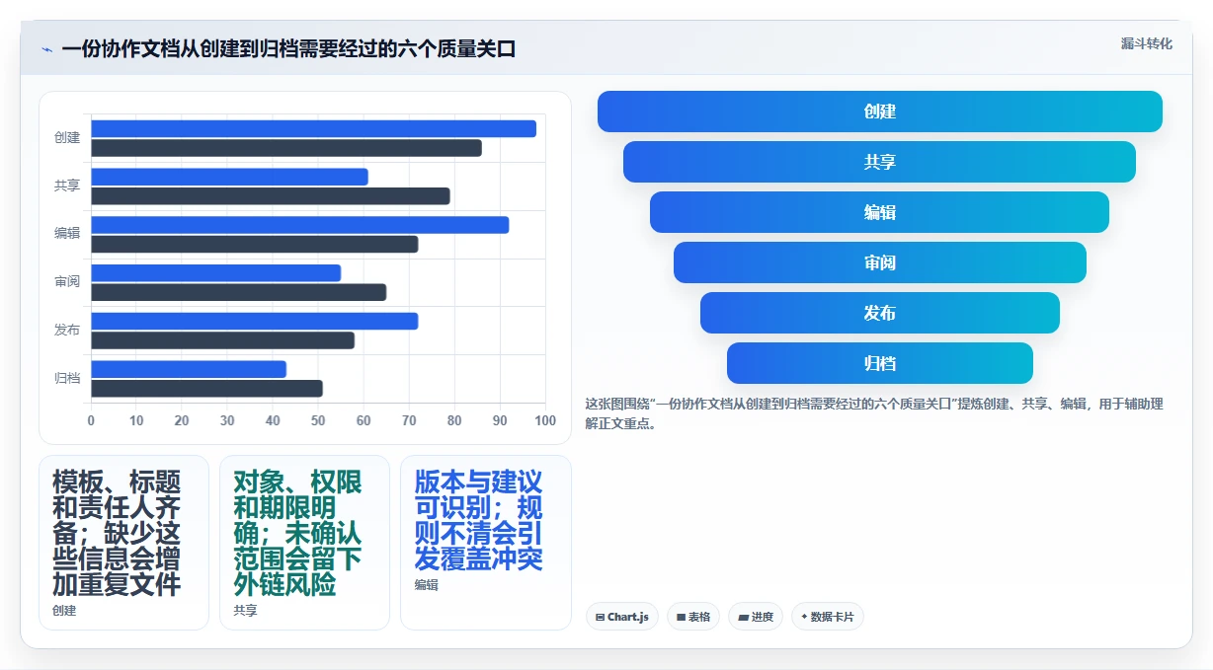The height and width of the screenshot is (670, 1213).
Task: Click the dark bar for 编辑 in chart
Action: (255, 244)
